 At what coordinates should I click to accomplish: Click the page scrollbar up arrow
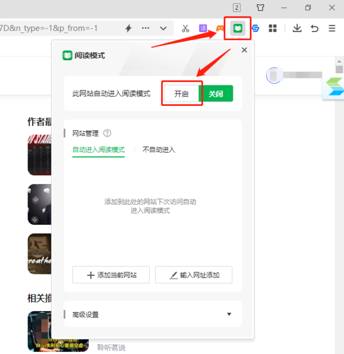[x=339, y=61]
